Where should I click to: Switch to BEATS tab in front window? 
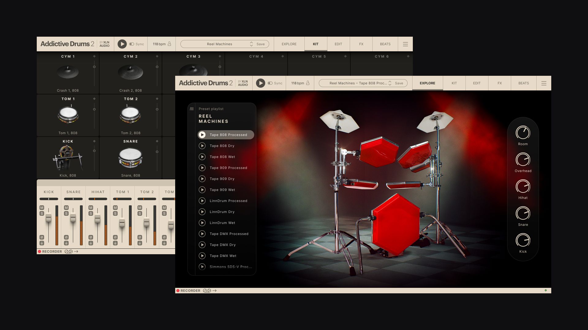[x=524, y=83]
